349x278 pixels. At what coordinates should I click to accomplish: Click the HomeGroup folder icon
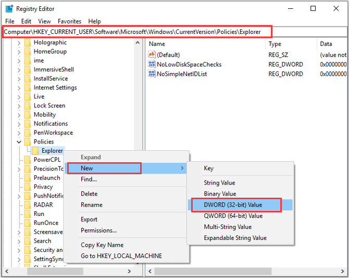pos(28,52)
